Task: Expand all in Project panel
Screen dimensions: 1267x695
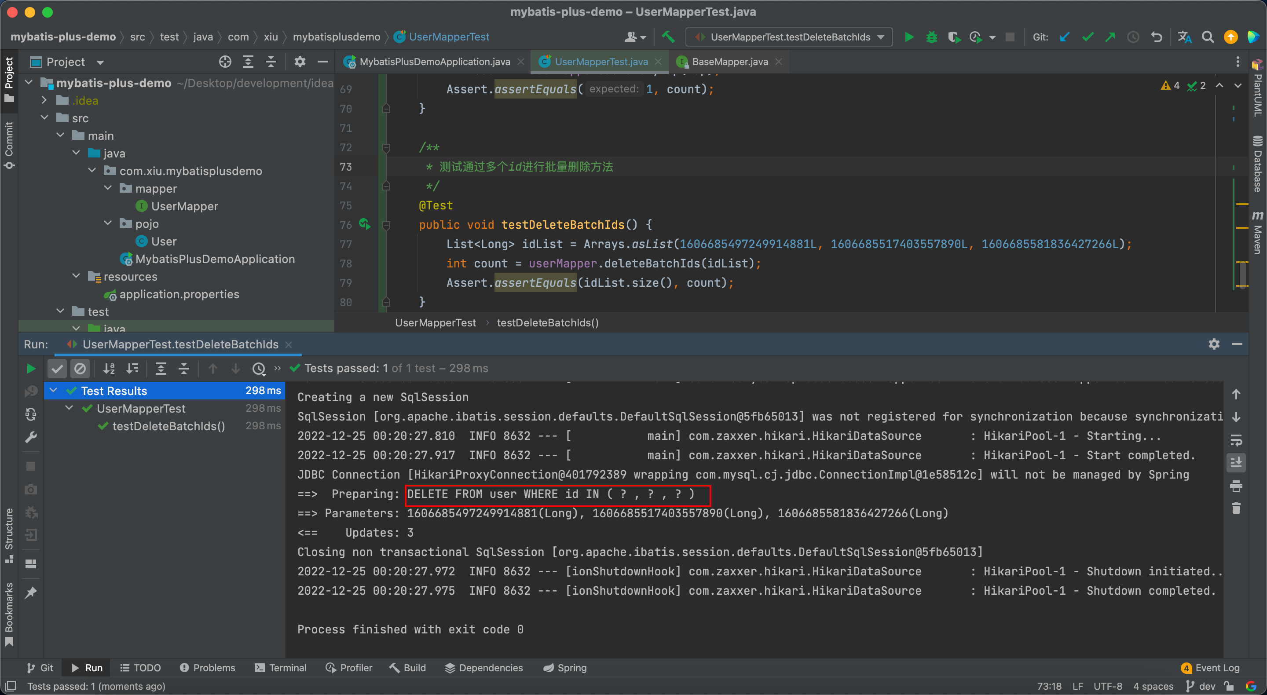Action: [x=248, y=62]
